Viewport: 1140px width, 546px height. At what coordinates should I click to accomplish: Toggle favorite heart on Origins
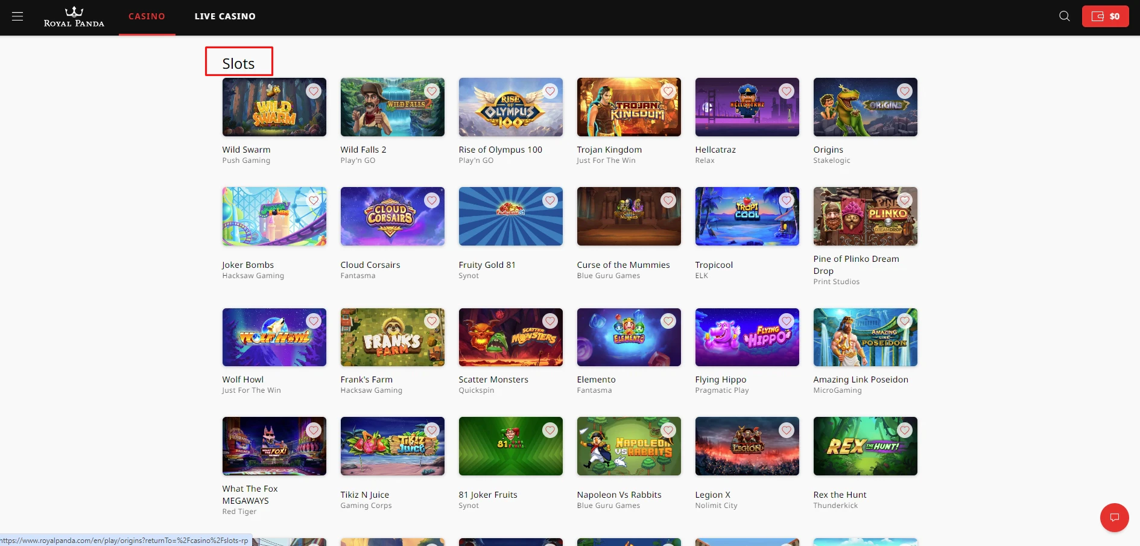(x=905, y=91)
